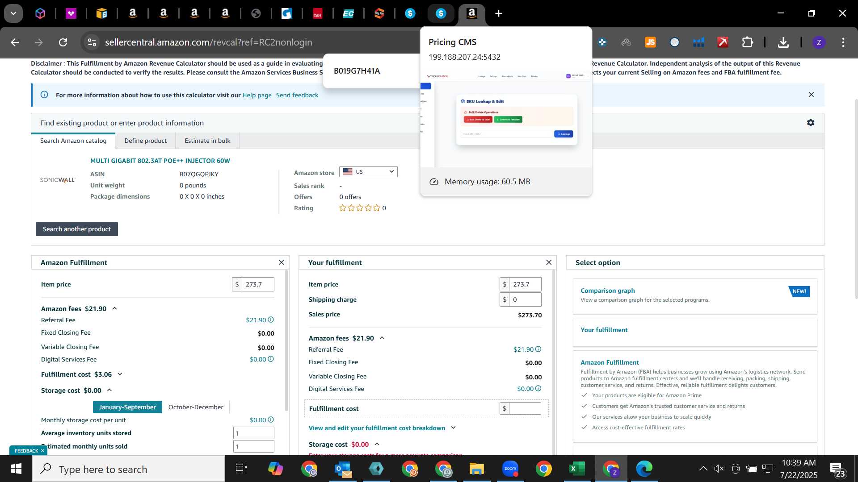Expand Fulfillment cost $3.06 section
This screenshot has width=858, height=482.
120,374
